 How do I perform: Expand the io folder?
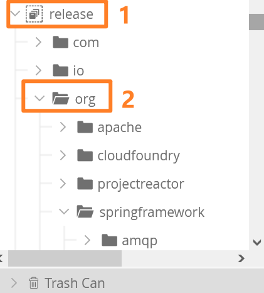38,70
